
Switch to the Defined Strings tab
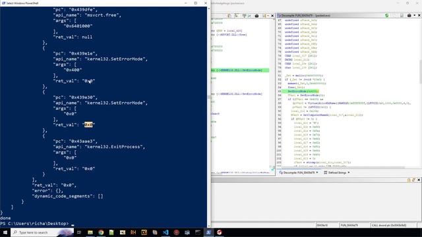pyautogui.click(x=337, y=172)
